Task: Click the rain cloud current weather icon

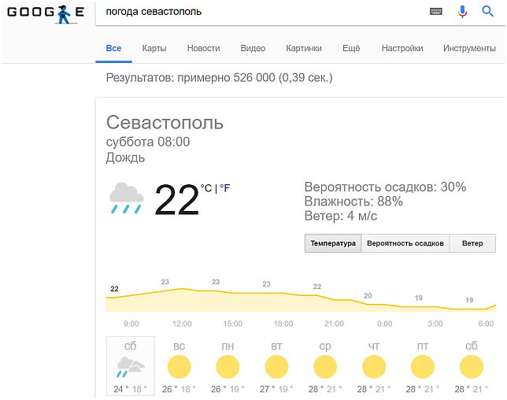Action: pos(127,198)
